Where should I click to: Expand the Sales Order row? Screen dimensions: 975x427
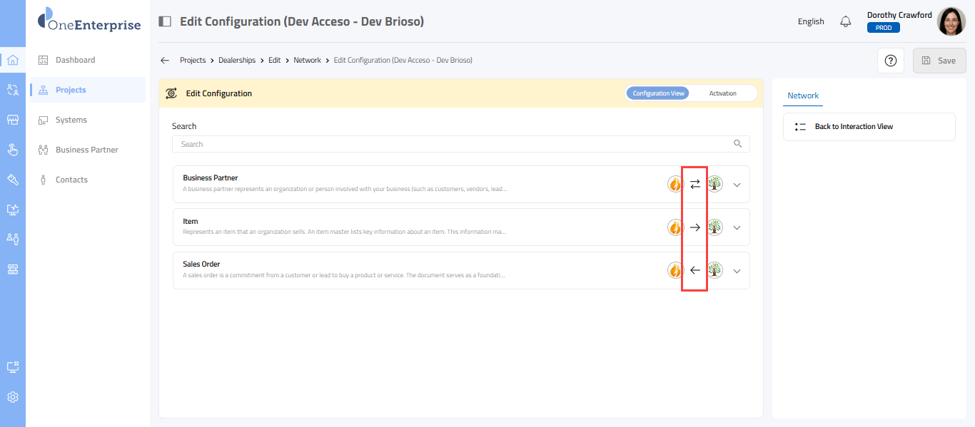[737, 270]
